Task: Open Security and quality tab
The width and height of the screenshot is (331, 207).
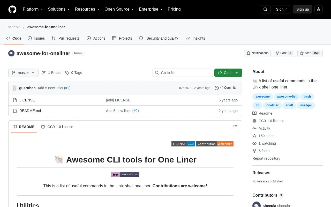Action: (x=159, y=38)
